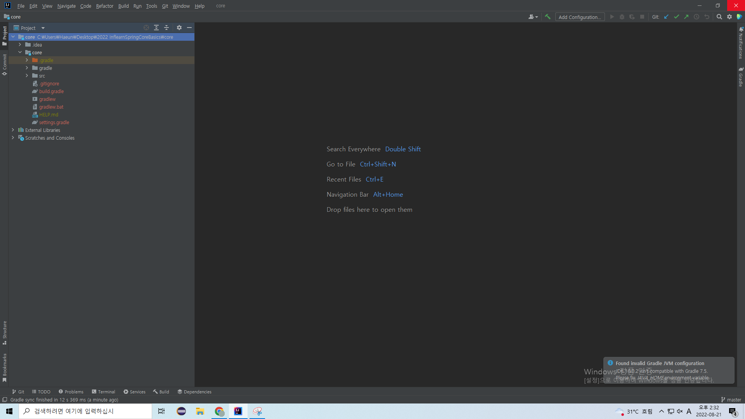Screen dimensions: 745x419
Task: Click the Build Project hammer icon
Action: click(x=547, y=17)
